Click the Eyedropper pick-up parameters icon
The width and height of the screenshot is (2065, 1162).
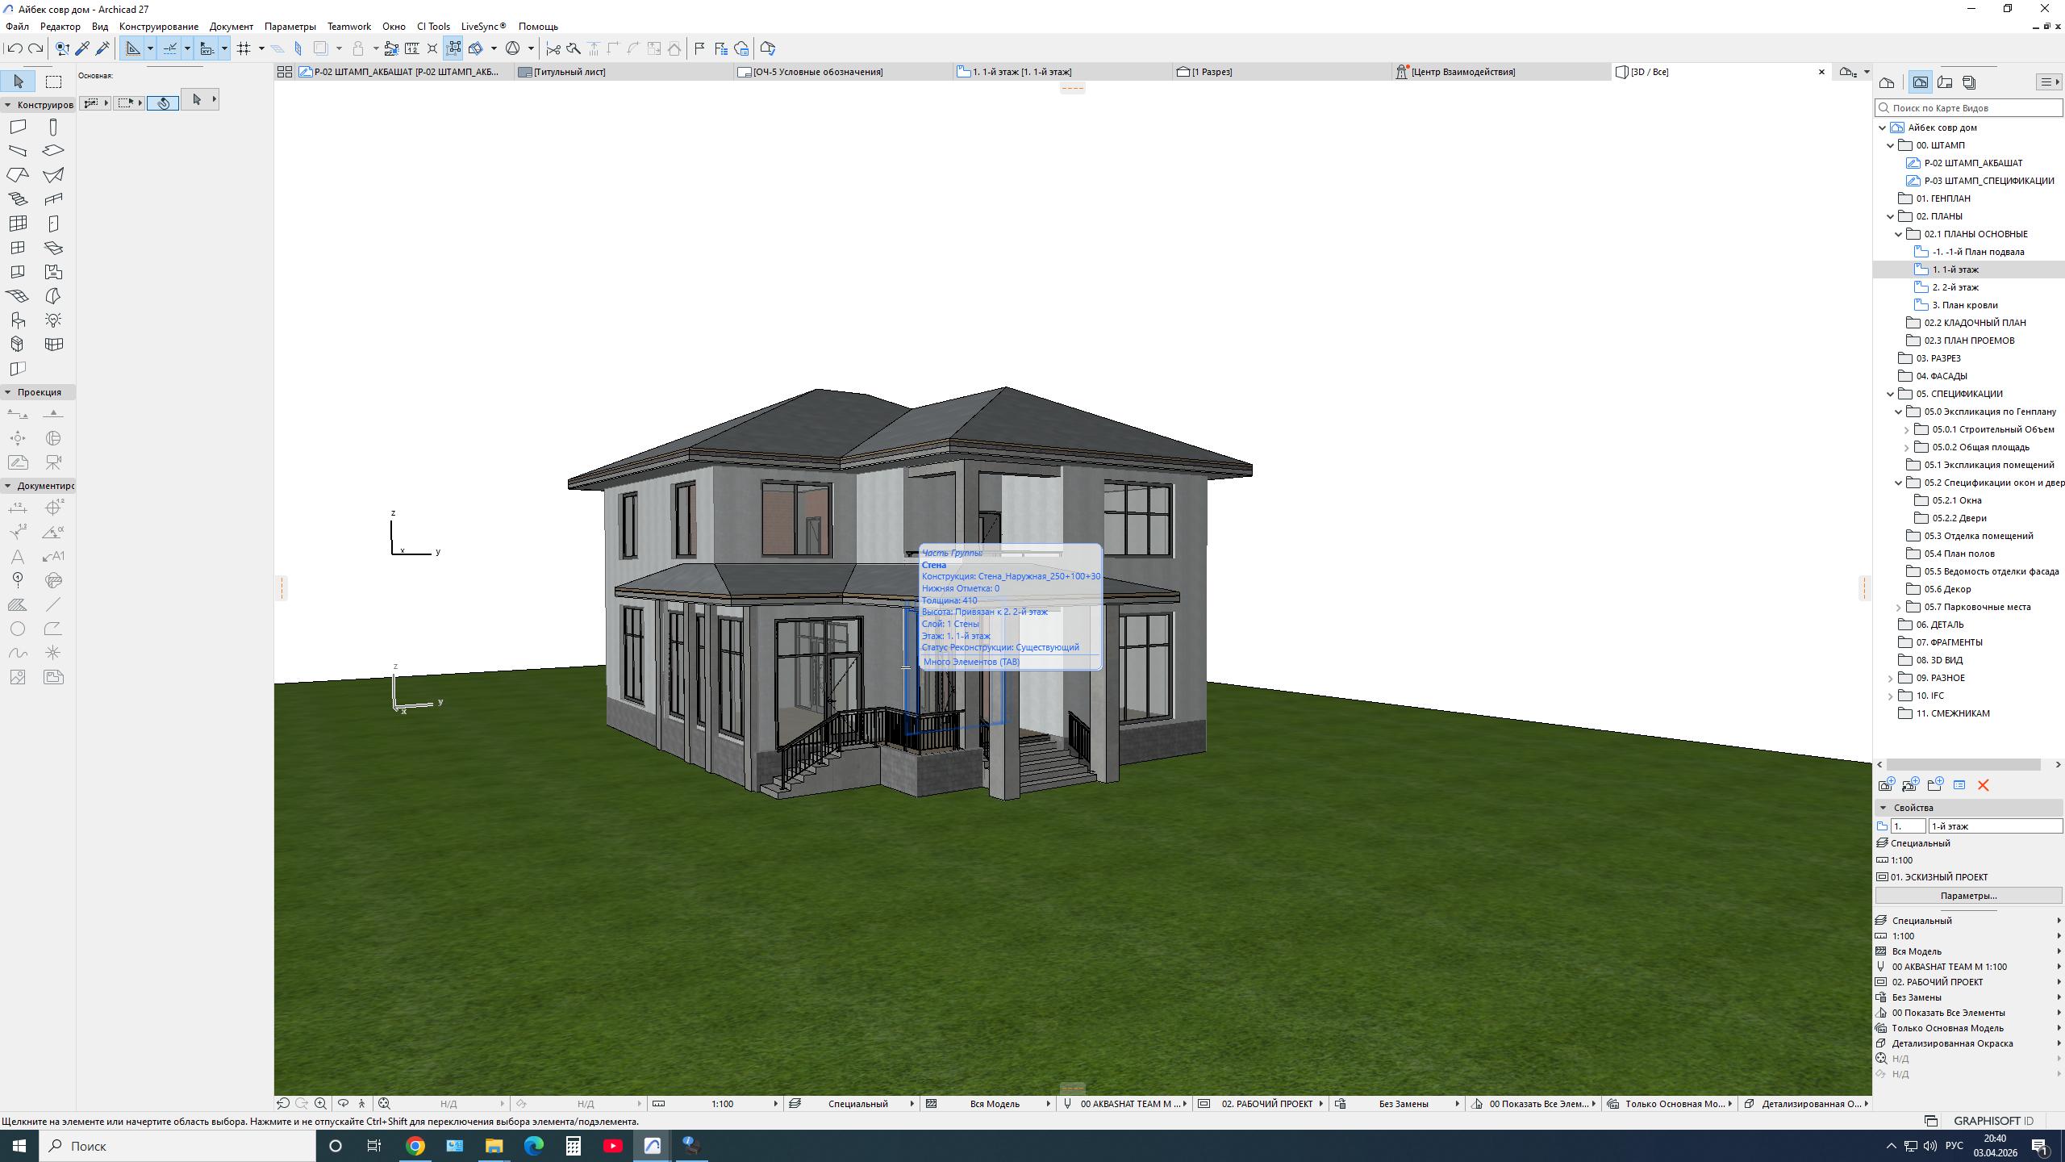[x=82, y=48]
